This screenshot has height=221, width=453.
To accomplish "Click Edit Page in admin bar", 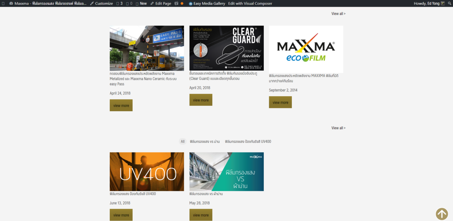I will (161, 4).
